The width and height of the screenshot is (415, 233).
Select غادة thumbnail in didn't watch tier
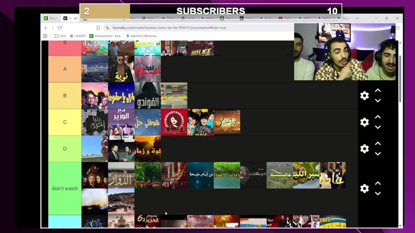tap(333, 175)
